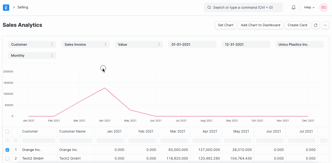
Task: Open the BS user profile avatar
Action: pos(324,7)
